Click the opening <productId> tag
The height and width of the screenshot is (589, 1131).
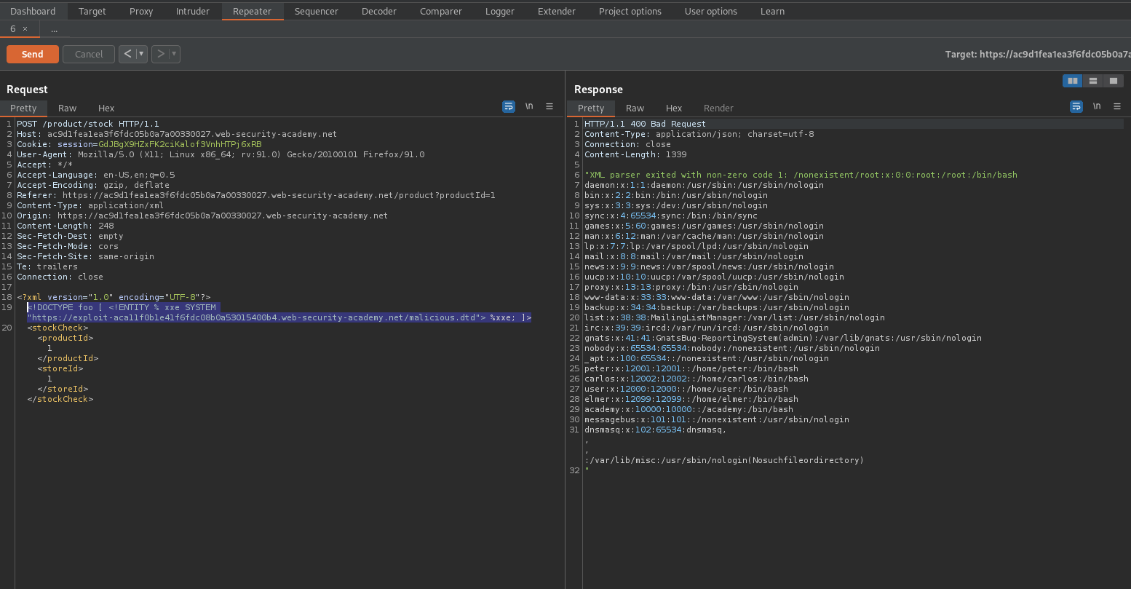[x=66, y=338]
